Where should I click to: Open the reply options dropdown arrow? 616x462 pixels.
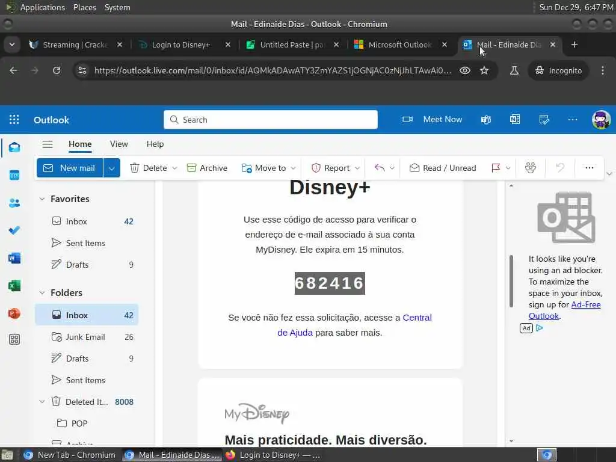(392, 168)
